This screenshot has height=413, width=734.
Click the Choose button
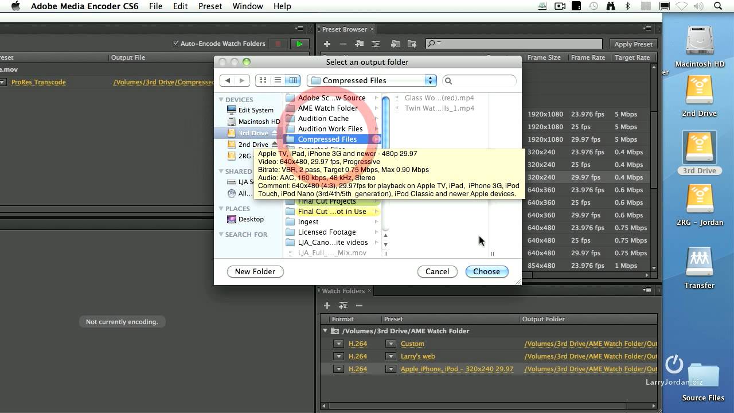click(x=487, y=271)
